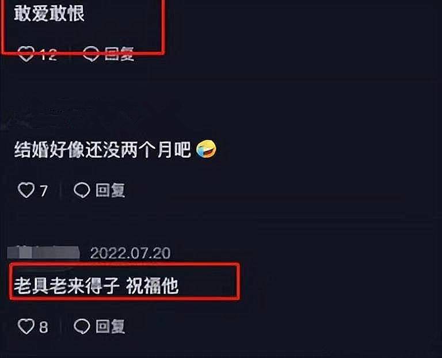
Task: Tap the like count 7
Action: pos(43,191)
